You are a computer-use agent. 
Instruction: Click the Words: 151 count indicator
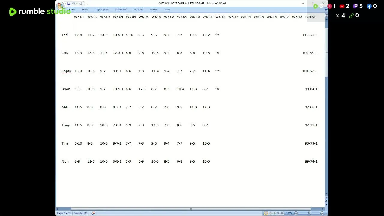click(x=81, y=213)
